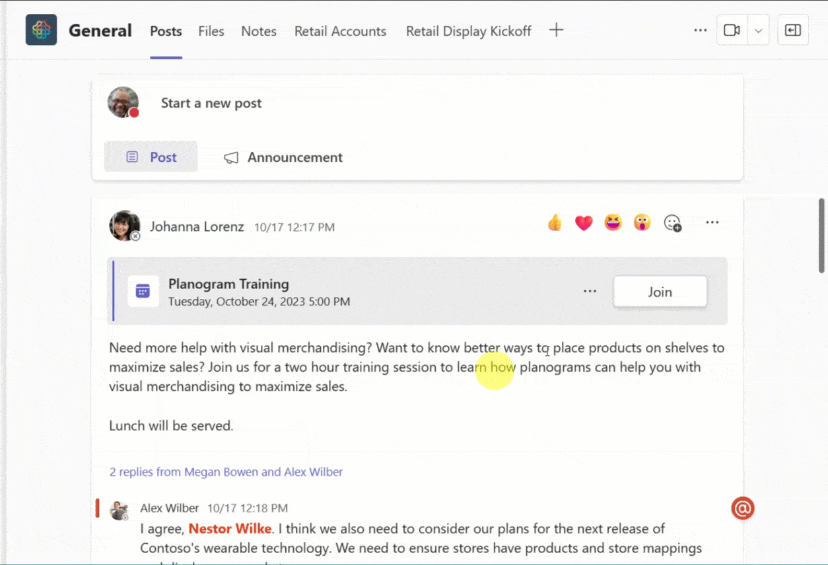
Task: Click the Meet camera icon
Action: [730, 30]
